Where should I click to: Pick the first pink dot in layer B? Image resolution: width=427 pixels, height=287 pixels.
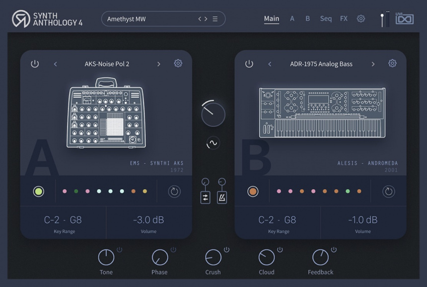(x=279, y=191)
